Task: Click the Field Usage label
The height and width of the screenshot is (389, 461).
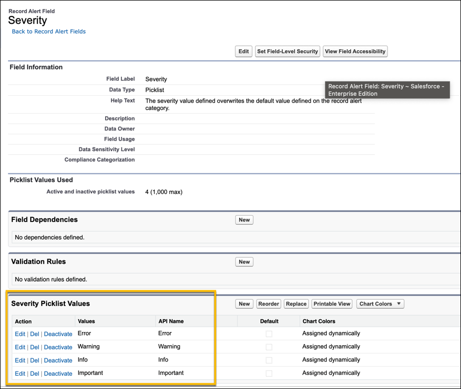Action: [x=119, y=139]
